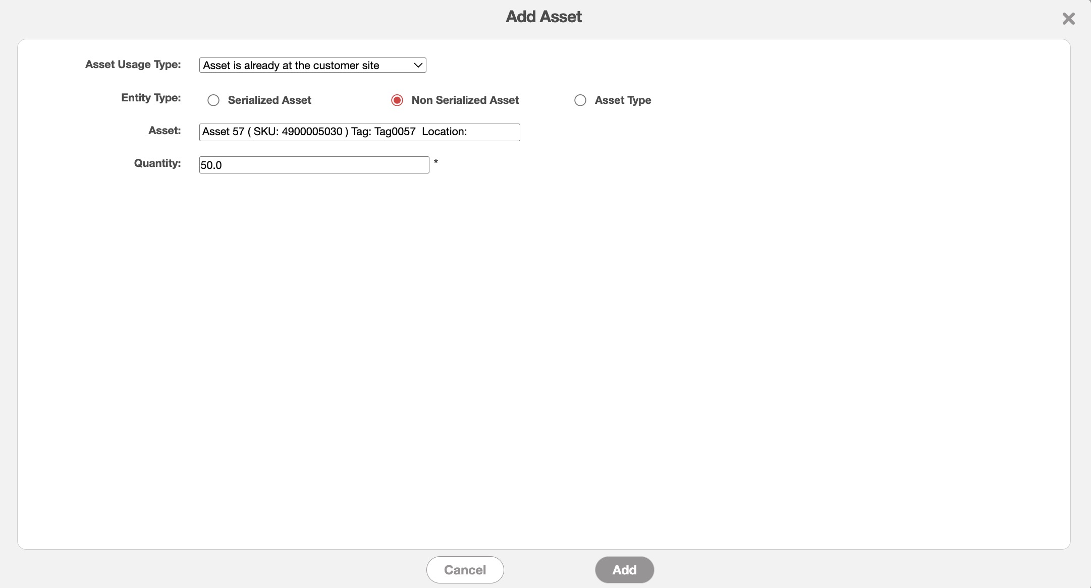Click the 'Serialized Asset' label text
The image size is (1091, 588).
click(x=269, y=100)
